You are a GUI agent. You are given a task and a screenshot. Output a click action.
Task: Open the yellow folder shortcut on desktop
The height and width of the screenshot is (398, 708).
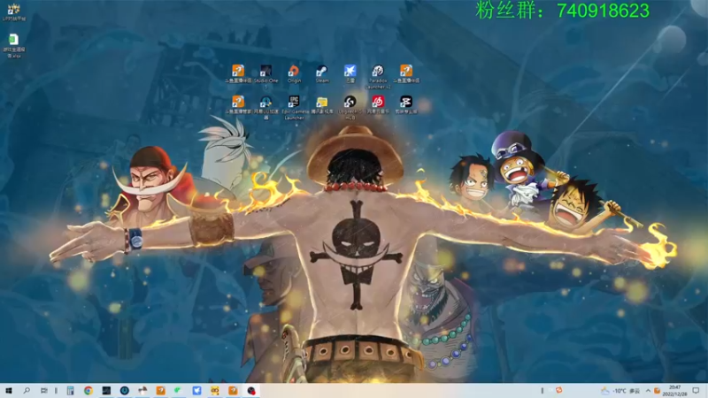coord(322,105)
